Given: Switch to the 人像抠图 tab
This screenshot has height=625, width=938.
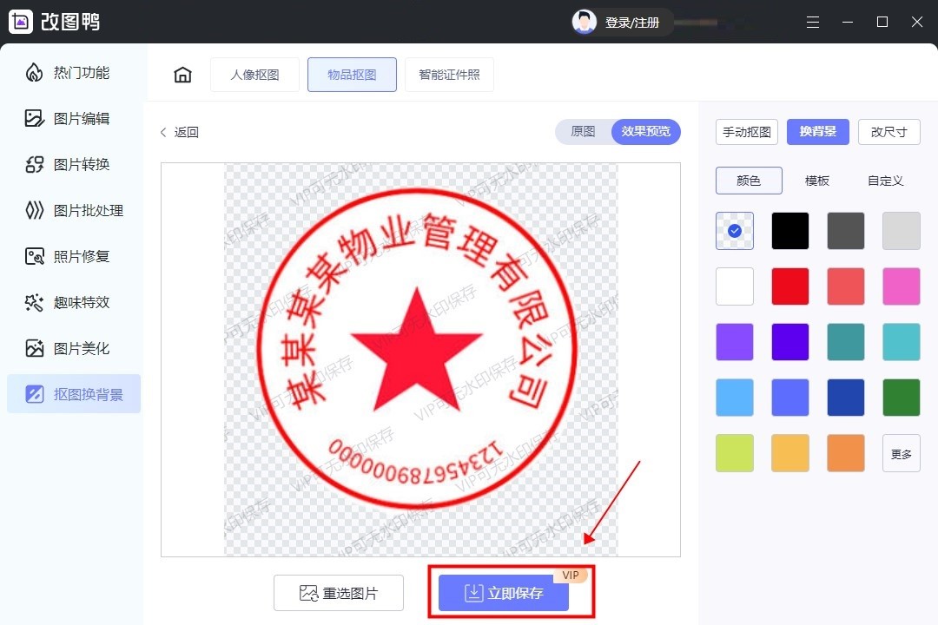Looking at the screenshot, I should 254,75.
